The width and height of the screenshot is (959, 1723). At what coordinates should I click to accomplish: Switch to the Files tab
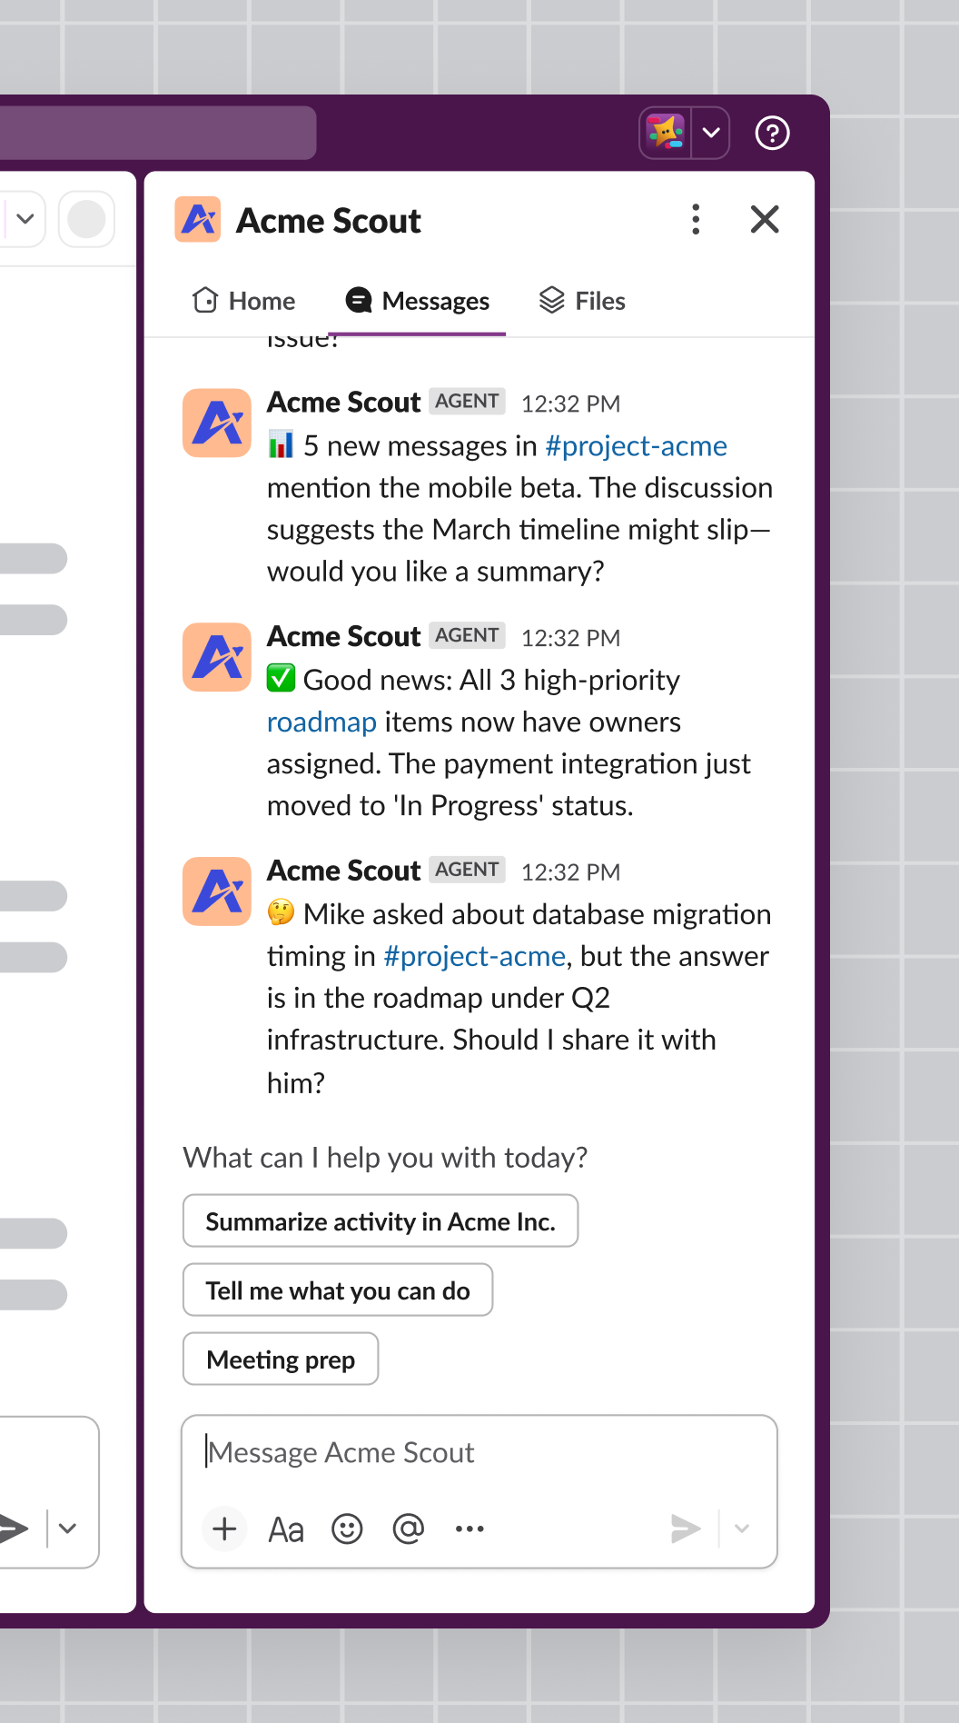click(x=582, y=301)
